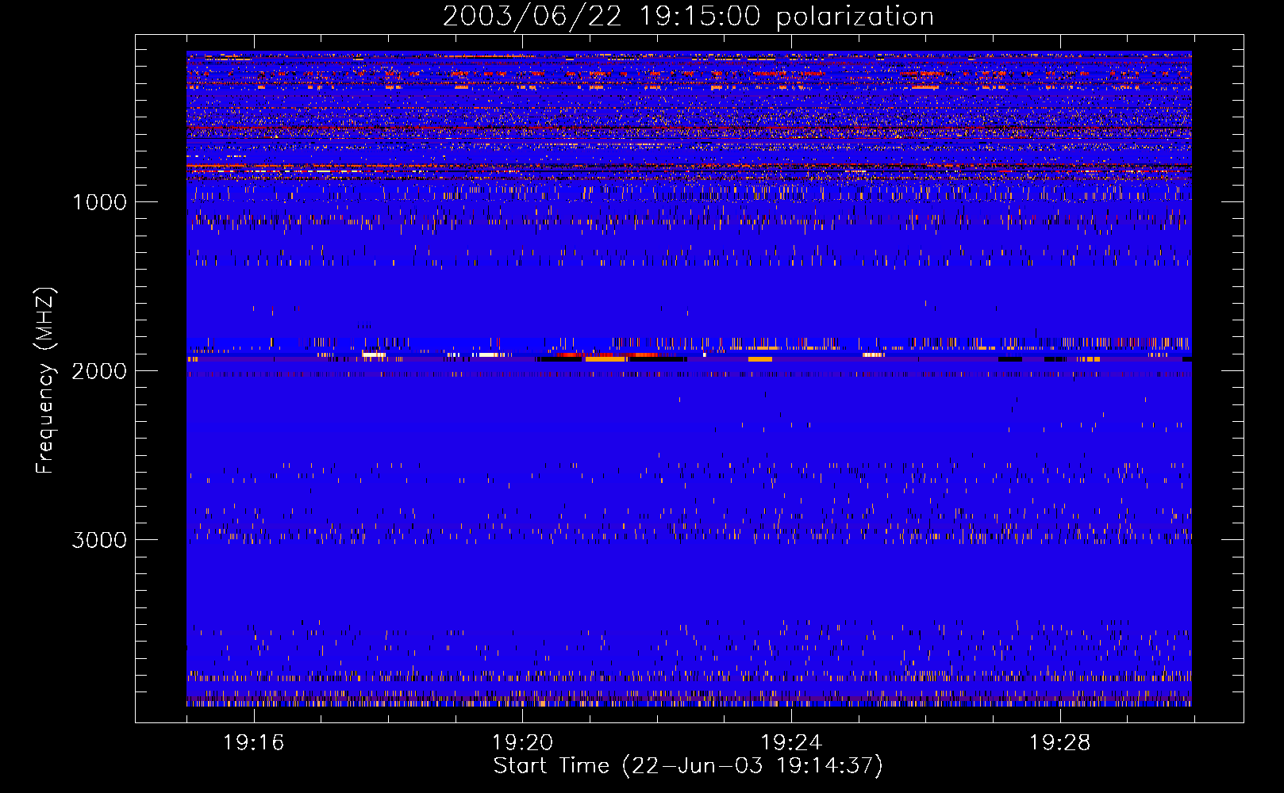
Task: Select the 1000 frequency axis label
Action: click(x=99, y=202)
